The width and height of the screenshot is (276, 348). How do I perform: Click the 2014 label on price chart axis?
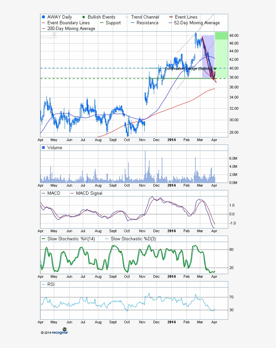(x=172, y=139)
